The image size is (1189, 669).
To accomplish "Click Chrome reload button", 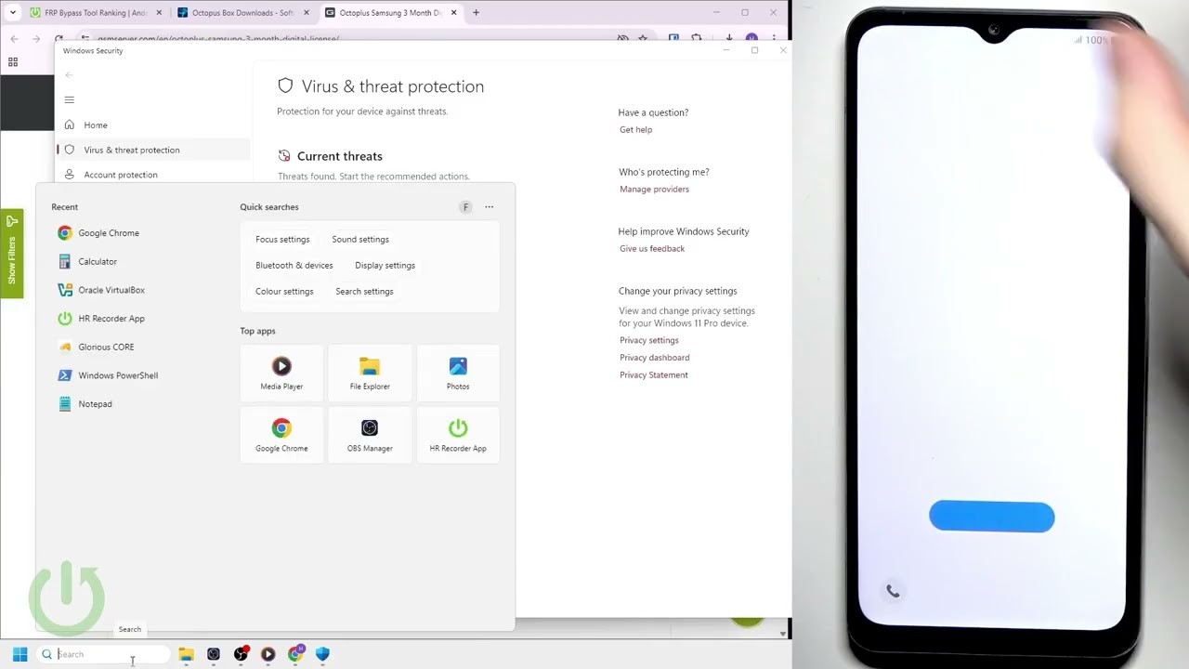I will 59,39.
